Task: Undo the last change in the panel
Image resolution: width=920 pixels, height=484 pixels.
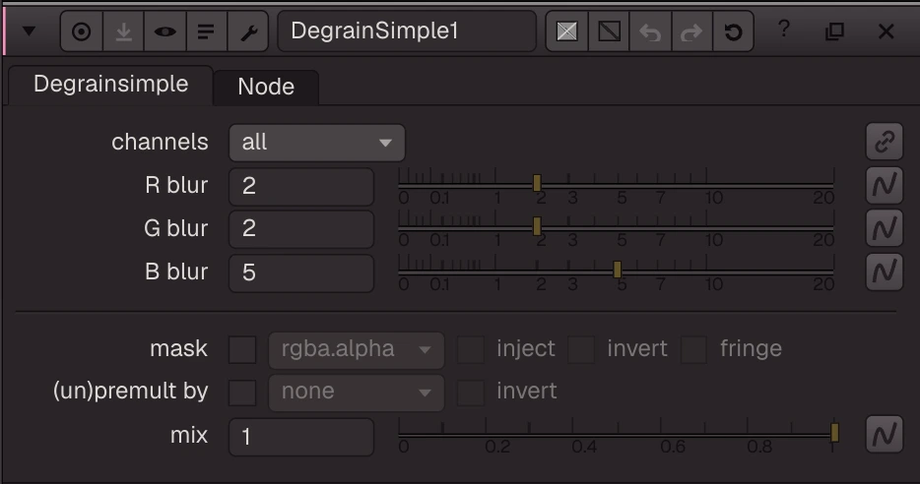Action: pyautogui.click(x=650, y=31)
